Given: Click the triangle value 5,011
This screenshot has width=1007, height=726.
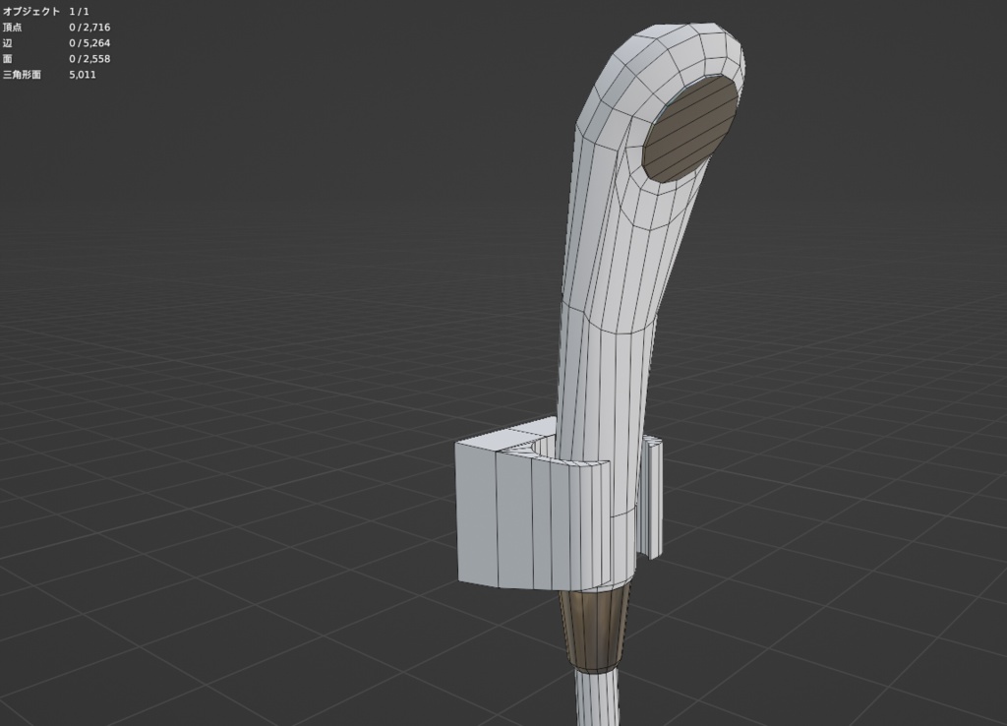Looking at the screenshot, I should pyautogui.click(x=83, y=75).
